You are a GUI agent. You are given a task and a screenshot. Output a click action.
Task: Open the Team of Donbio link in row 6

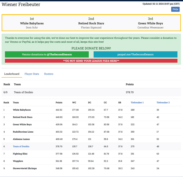[21, 146]
